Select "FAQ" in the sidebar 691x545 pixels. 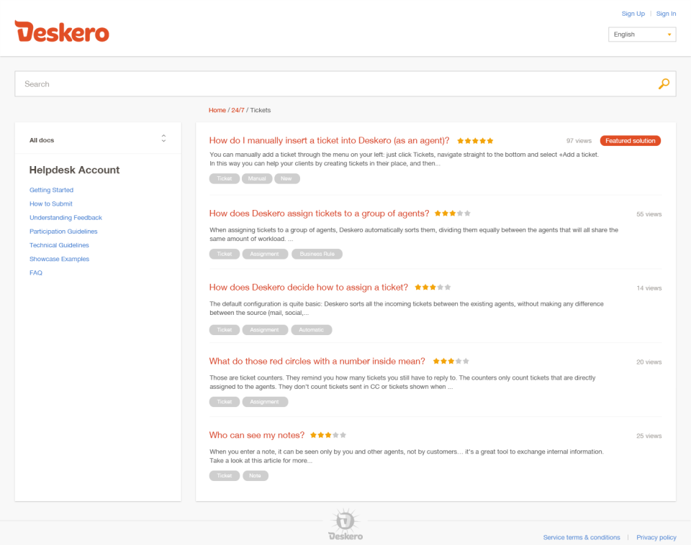tap(36, 272)
